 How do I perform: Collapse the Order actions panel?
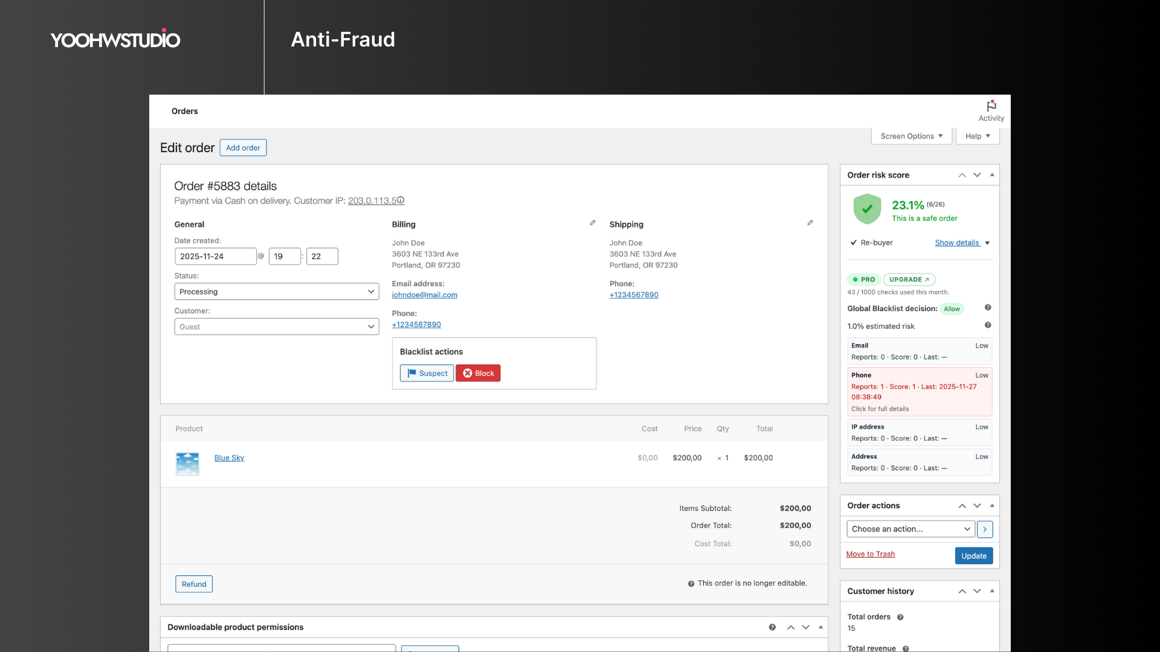[x=993, y=505]
